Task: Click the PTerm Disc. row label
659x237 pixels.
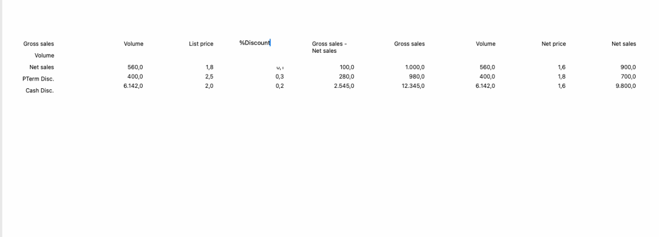Action: [x=42, y=79]
